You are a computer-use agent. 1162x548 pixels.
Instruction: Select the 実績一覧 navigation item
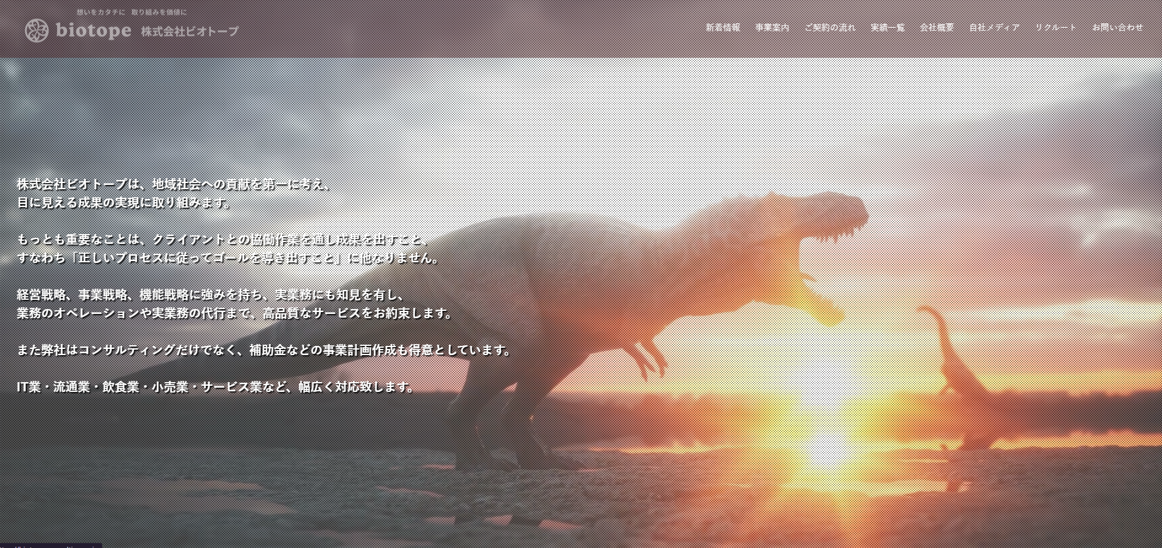coord(888,28)
